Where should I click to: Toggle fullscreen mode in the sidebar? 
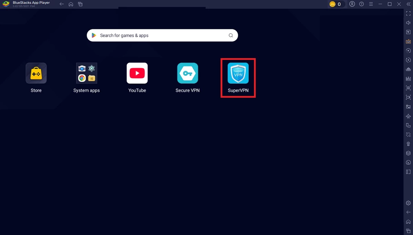coord(408,13)
